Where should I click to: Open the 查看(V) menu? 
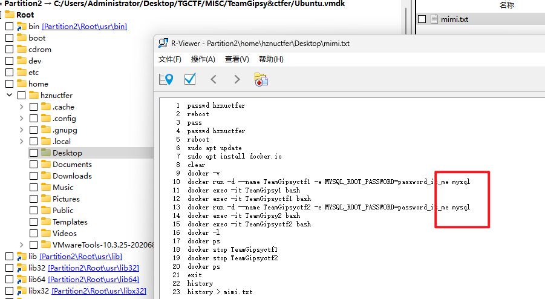(237, 59)
